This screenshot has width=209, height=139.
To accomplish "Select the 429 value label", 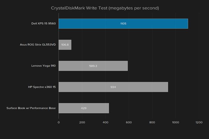I will (84, 108).
